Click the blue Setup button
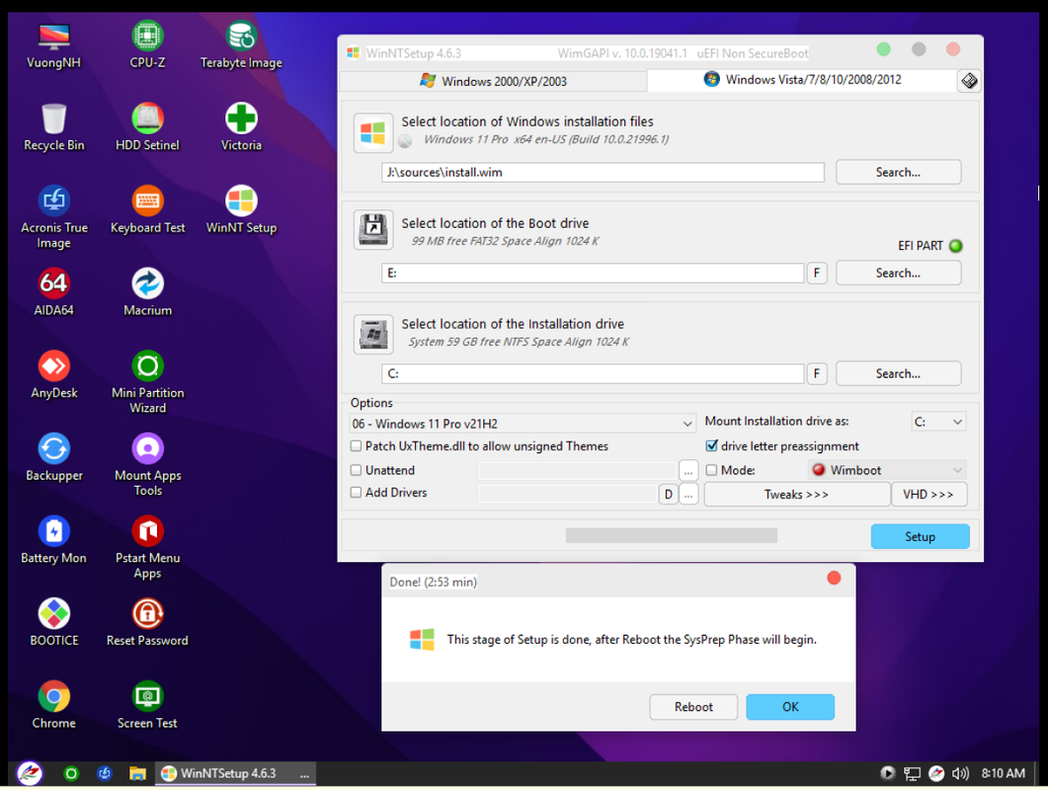The width and height of the screenshot is (1048, 790). tap(920, 536)
